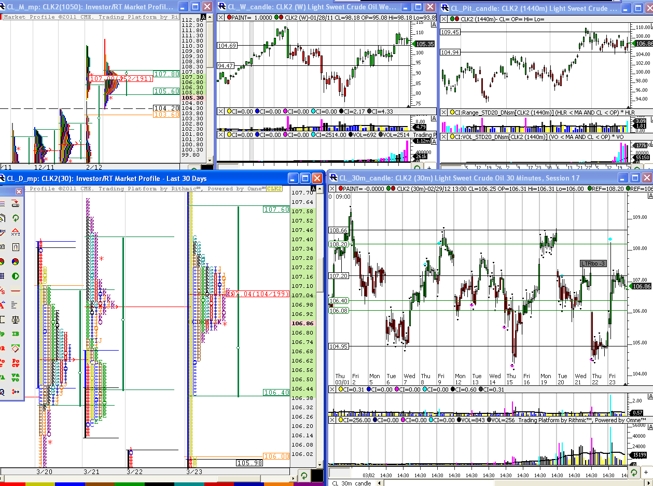Click the 107.60 level label in CL_D_mp
Viewport: 653px width, 486px height.
(x=276, y=210)
